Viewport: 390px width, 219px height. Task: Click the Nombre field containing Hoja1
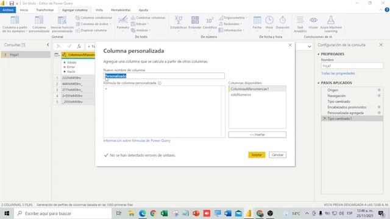point(352,66)
